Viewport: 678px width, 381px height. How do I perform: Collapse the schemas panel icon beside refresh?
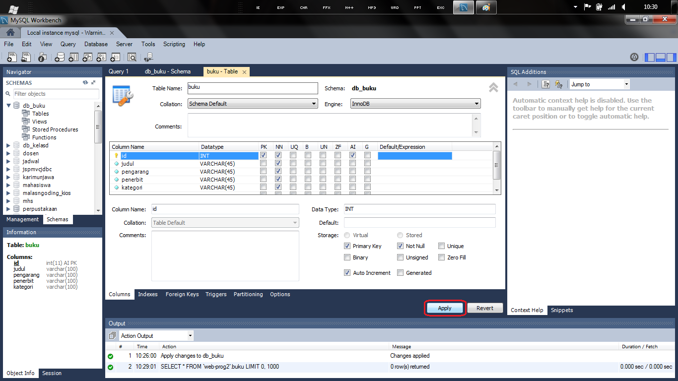[93, 82]
